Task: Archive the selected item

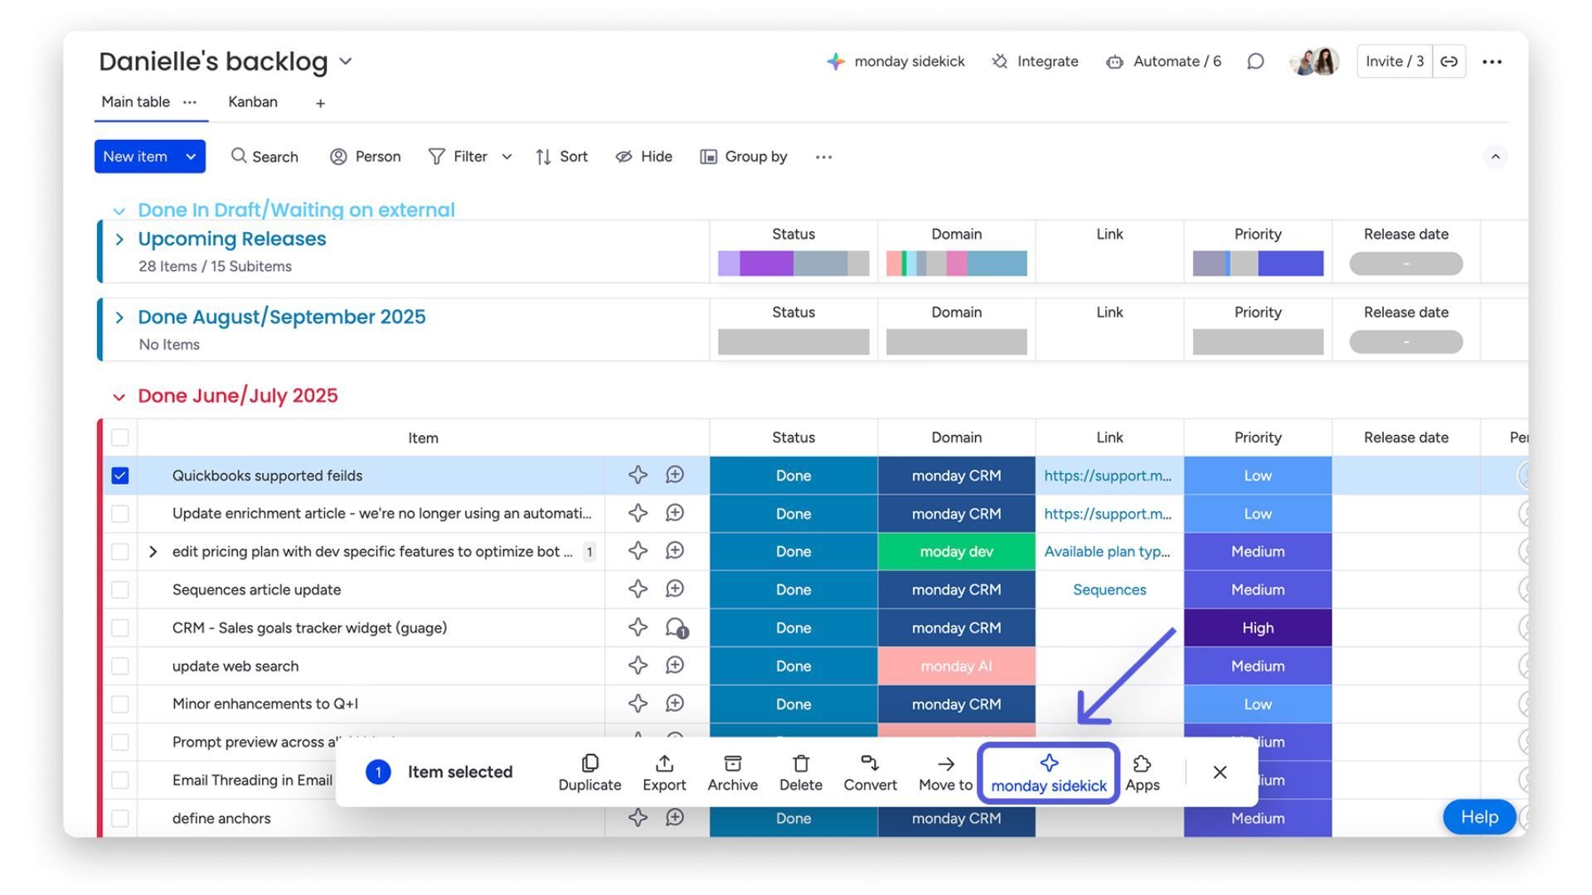Action: pyautogui.click(x=732, y=772)
